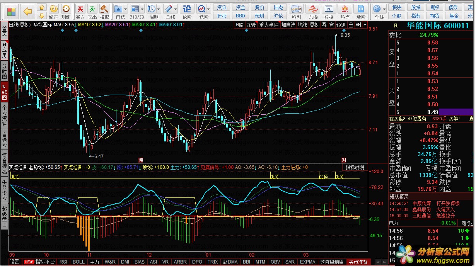Open the 研报 research reports button
The height and width of the screenshot is (267, 476).
click(222, 16)
